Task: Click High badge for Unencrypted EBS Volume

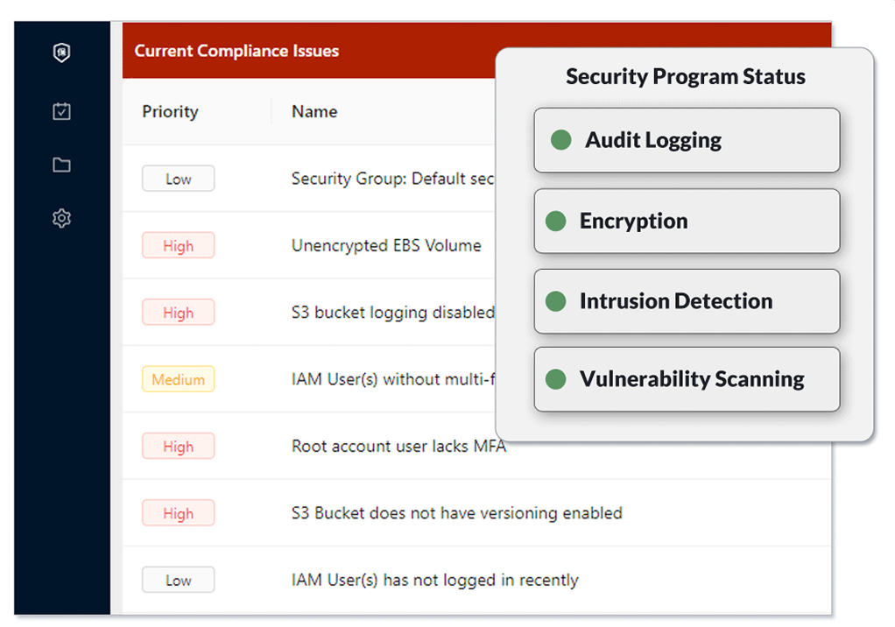Action: click(x=178, y=245)
